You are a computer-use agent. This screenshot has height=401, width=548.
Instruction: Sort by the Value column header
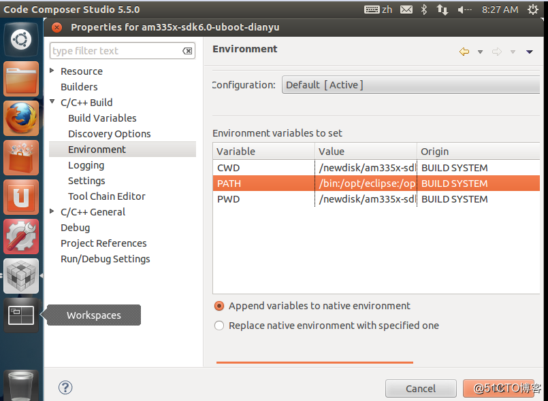point(366,151)
